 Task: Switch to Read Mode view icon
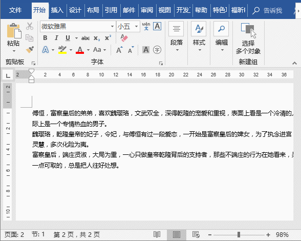157,234
